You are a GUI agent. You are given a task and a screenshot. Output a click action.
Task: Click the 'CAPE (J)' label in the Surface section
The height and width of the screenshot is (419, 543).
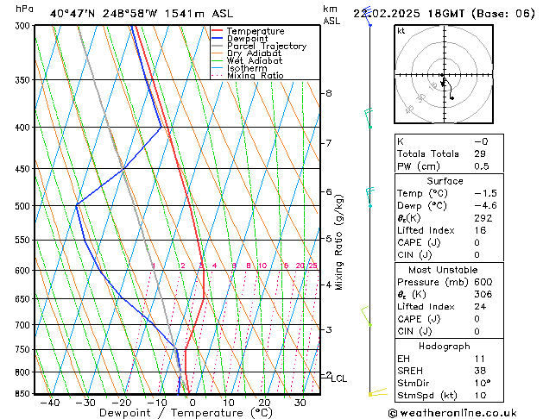[419, 242]
